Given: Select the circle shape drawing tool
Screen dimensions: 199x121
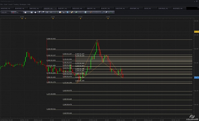Looking at the screenshot, I should click(x=96, y=12).
